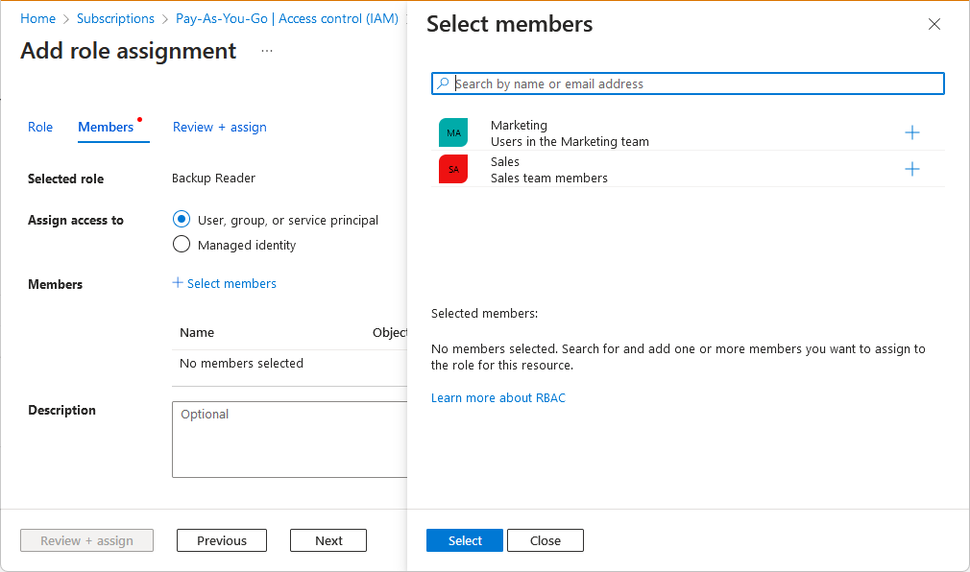Go to the Next step
This screenshot has width=970, height=572.
(x=328, y=540)
